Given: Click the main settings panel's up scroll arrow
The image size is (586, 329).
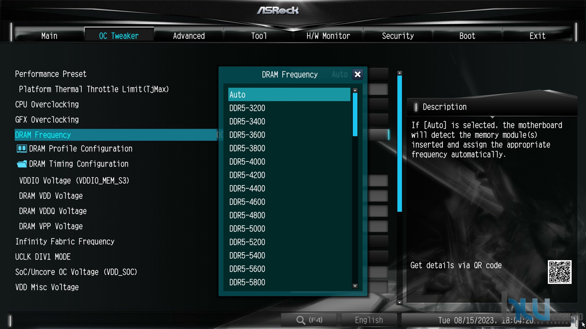Looking at the screenshot, I should 399,73.
